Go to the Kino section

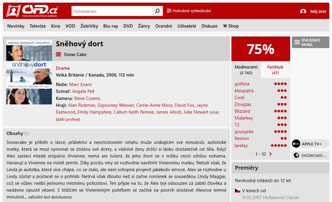pos(56,26)
